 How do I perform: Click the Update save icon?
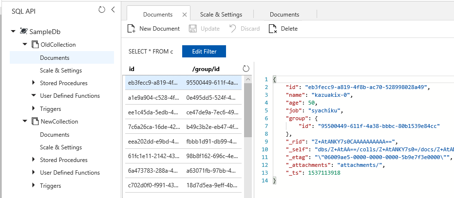coord(193,29)
